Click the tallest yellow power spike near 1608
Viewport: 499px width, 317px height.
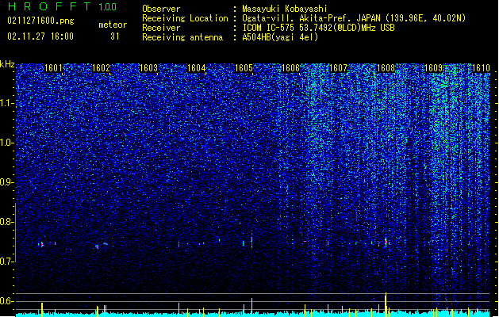(386, 304)
